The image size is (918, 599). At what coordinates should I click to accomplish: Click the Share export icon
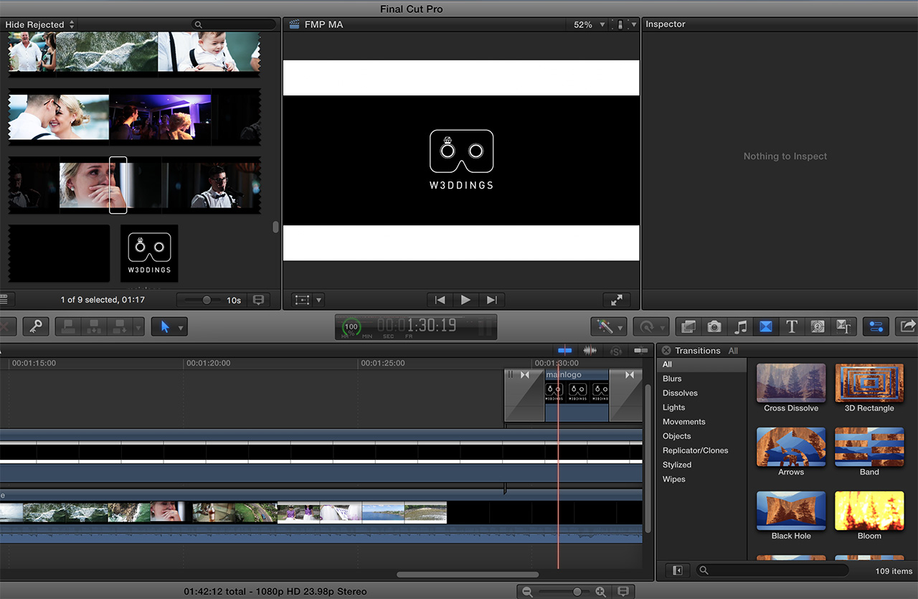[907, 326]
